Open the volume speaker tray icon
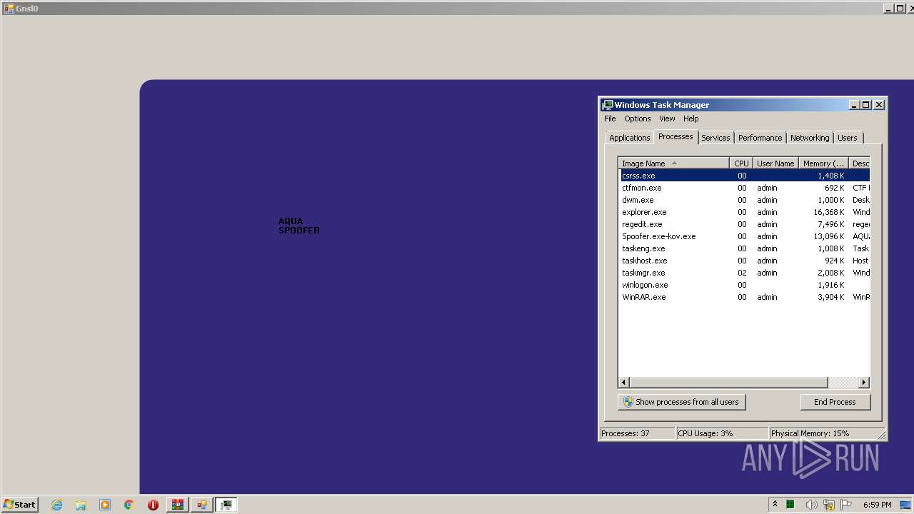This screenshot has height=514, width=914. coord(811,505)
